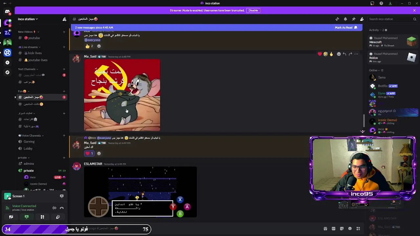Screen dimensions: 420x236
Task: Jump to 2 new messages banner
Action: [94, 28]
